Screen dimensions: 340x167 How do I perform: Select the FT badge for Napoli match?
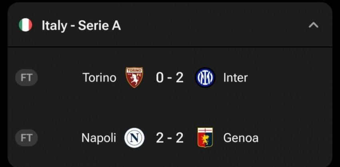click(x=26, y=138)
